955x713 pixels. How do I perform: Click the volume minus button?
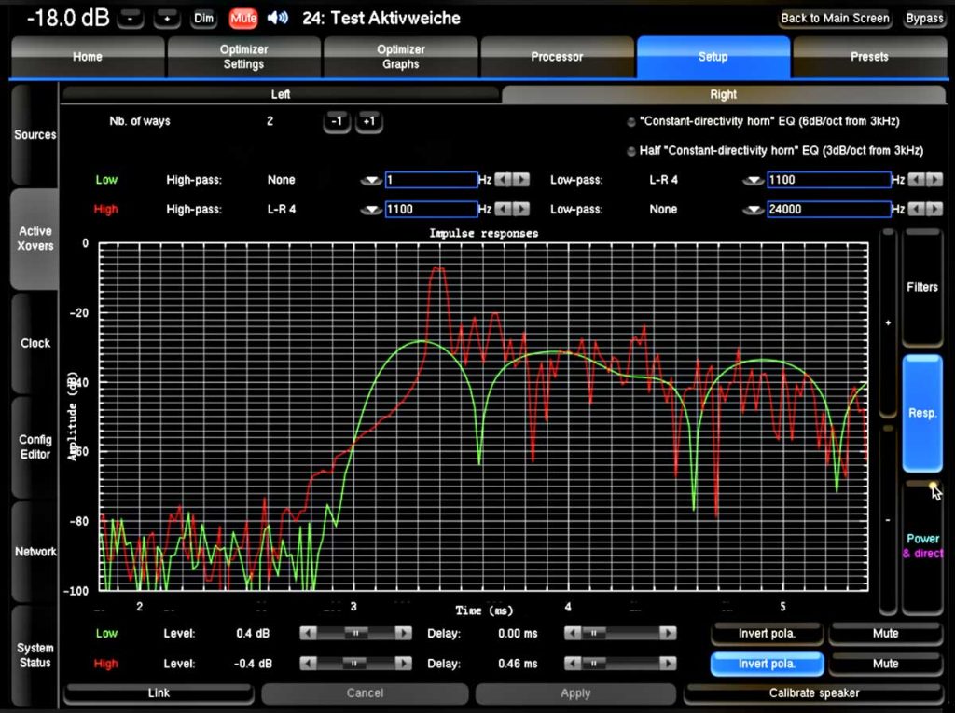[x=131, y=19]
